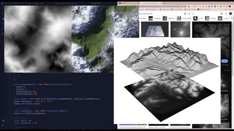Click the satellite terrain texture image
This screenshot has height=131, width=234.
click(105, 39)
